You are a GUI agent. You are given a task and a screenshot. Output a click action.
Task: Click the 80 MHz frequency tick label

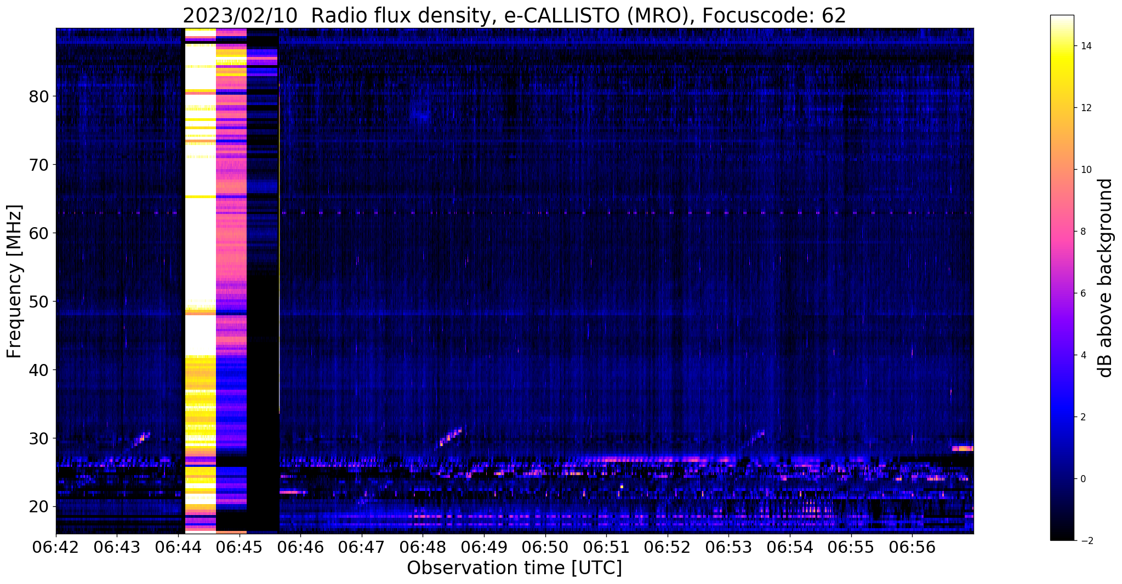(39, 97)
